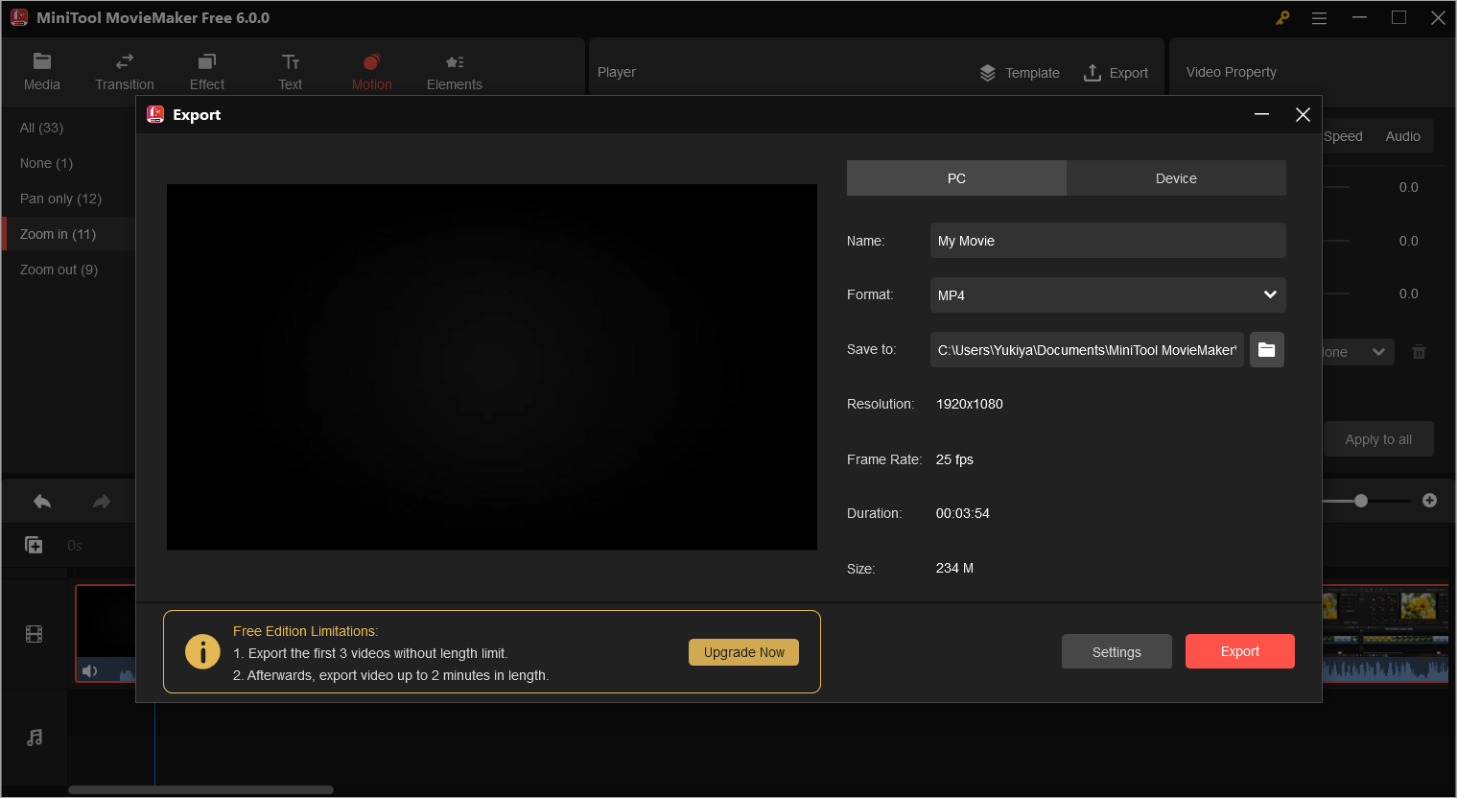Open the Audio tab in Video Property
This screenshot has width=1457, height=798.
1402,136
